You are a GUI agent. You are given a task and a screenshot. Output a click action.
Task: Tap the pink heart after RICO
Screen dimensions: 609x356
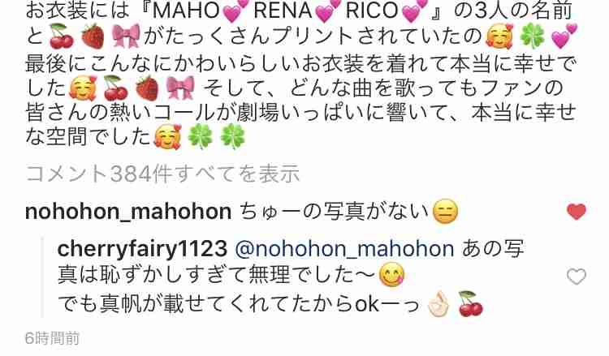pyautogui.click(x=415, y=11)
